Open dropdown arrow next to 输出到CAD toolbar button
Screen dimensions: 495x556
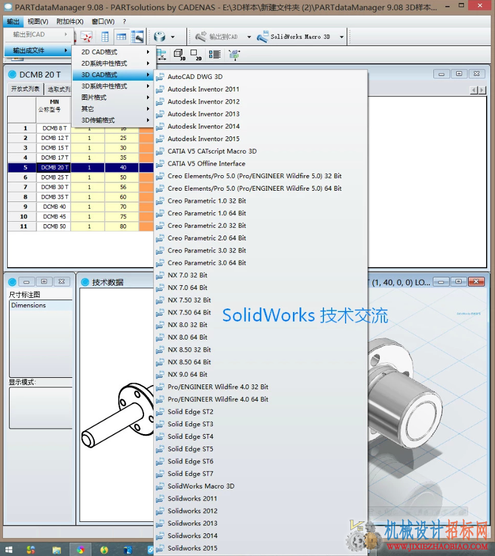point(249,37)
